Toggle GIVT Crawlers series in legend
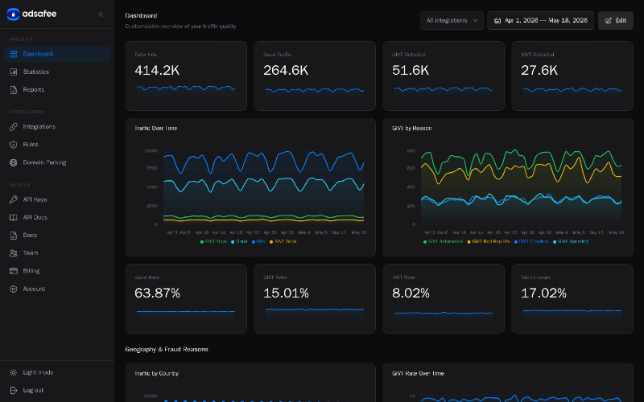The image size is (644, 402). (531, 242)
